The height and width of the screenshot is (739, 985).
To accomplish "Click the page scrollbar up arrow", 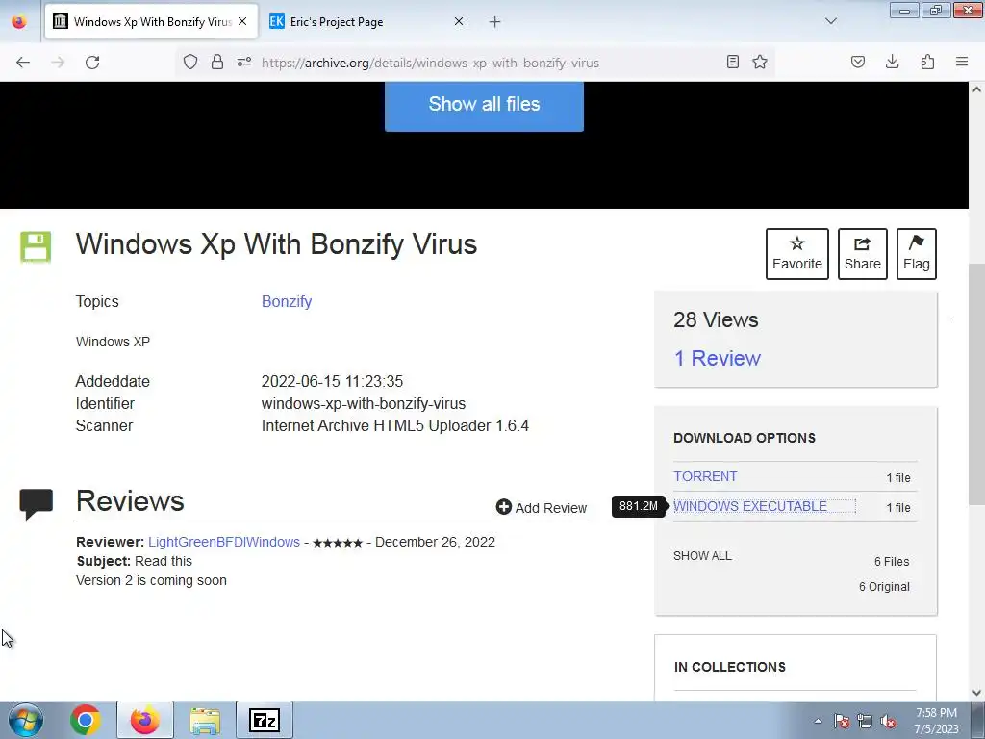I will [977, 89].
